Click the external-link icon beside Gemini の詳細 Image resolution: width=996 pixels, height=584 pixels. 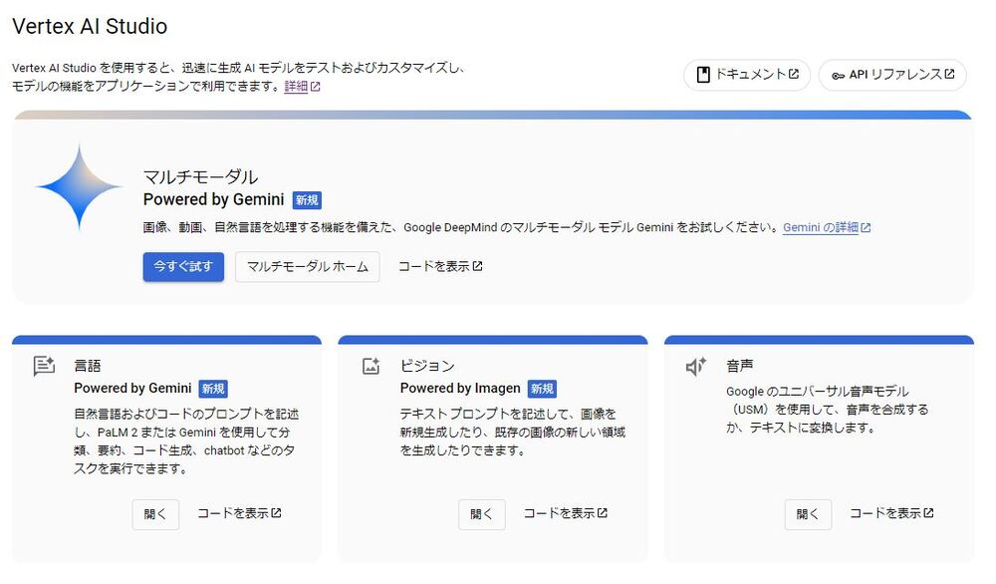[864, 227]
